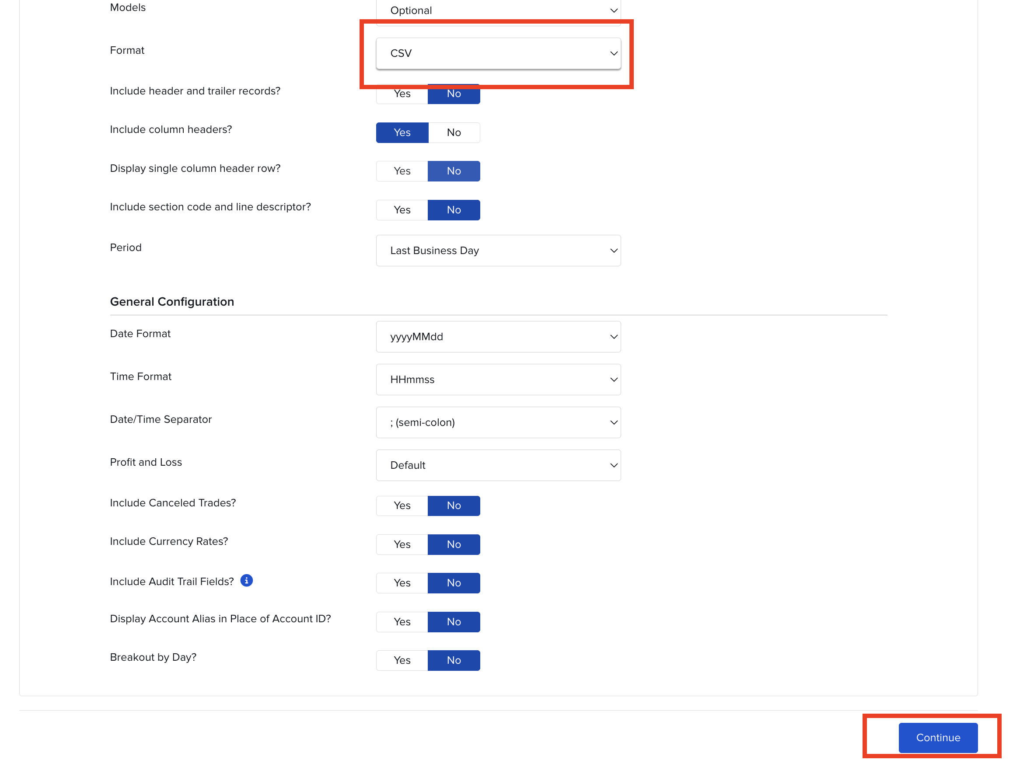Expand the Models Optional dropdown

(x=498, y=10)
